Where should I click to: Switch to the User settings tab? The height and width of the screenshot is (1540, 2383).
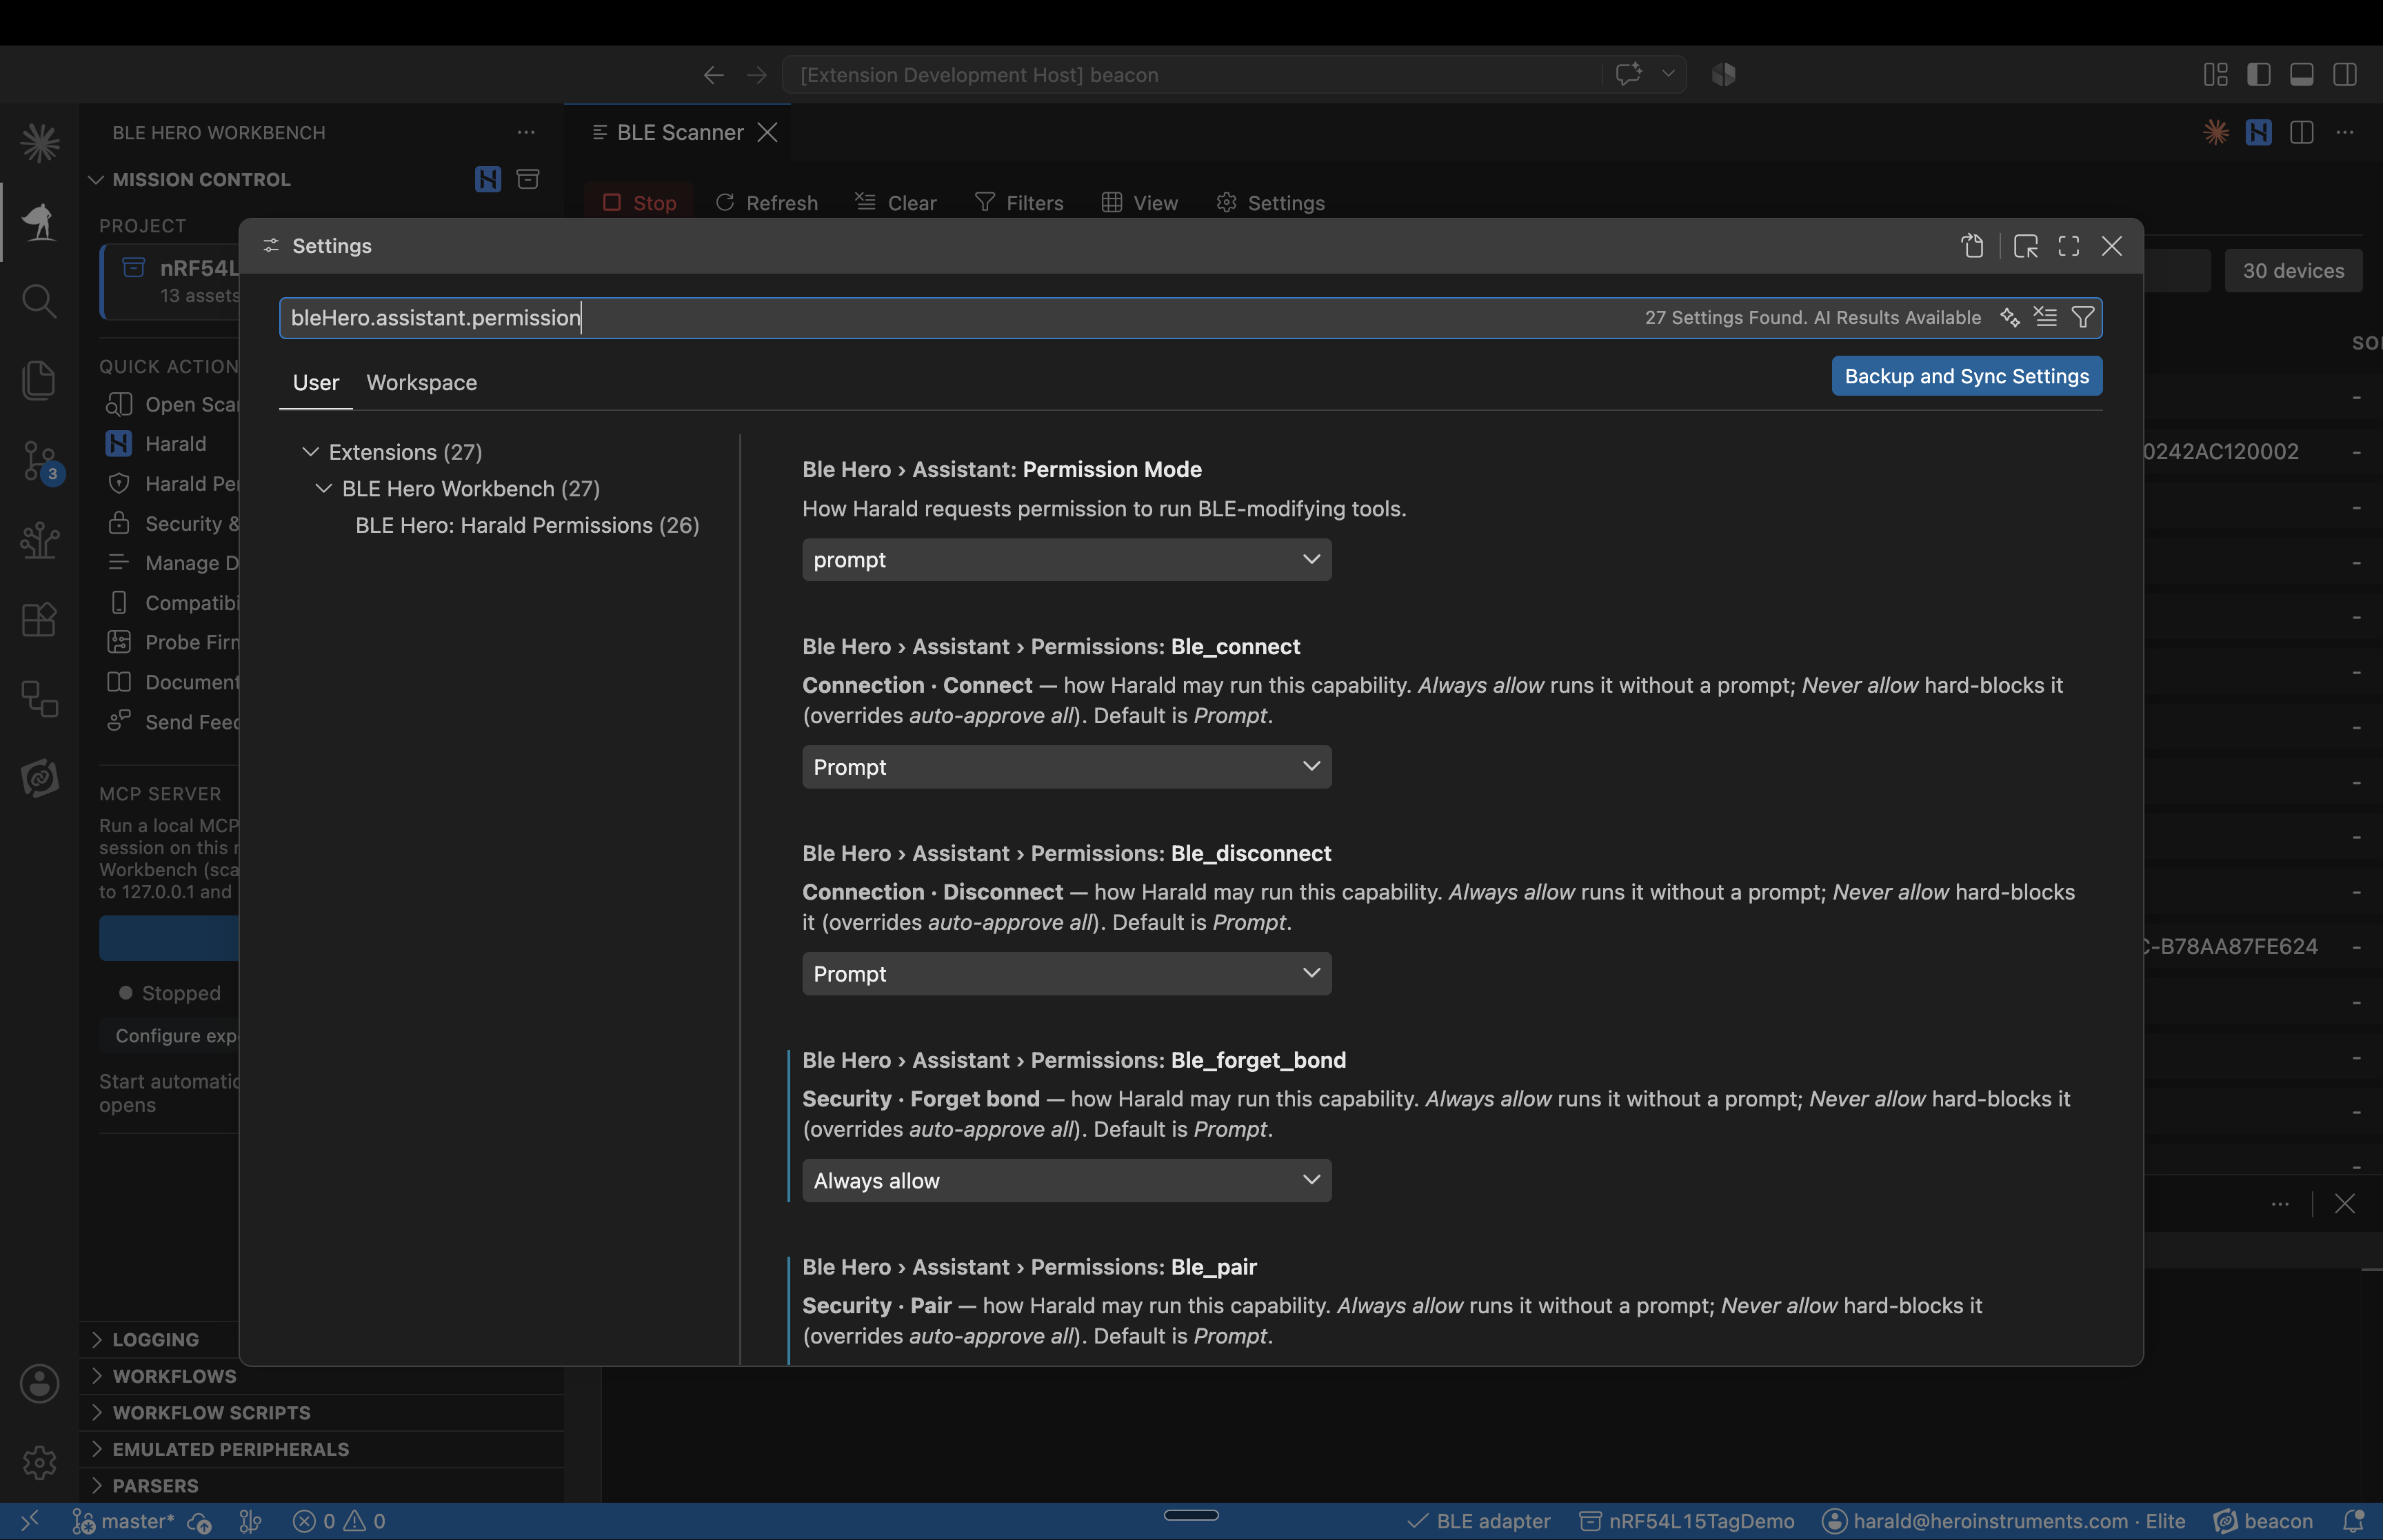pyautogui.click(x=316, y=383)
